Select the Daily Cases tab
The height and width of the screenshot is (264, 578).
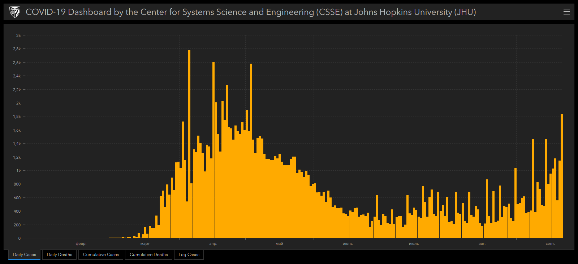point(25,255)
